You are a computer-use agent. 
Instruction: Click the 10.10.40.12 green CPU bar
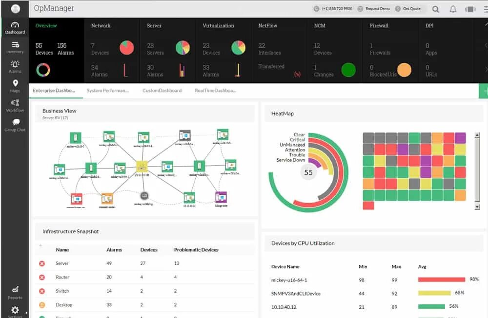coord(431,306)
